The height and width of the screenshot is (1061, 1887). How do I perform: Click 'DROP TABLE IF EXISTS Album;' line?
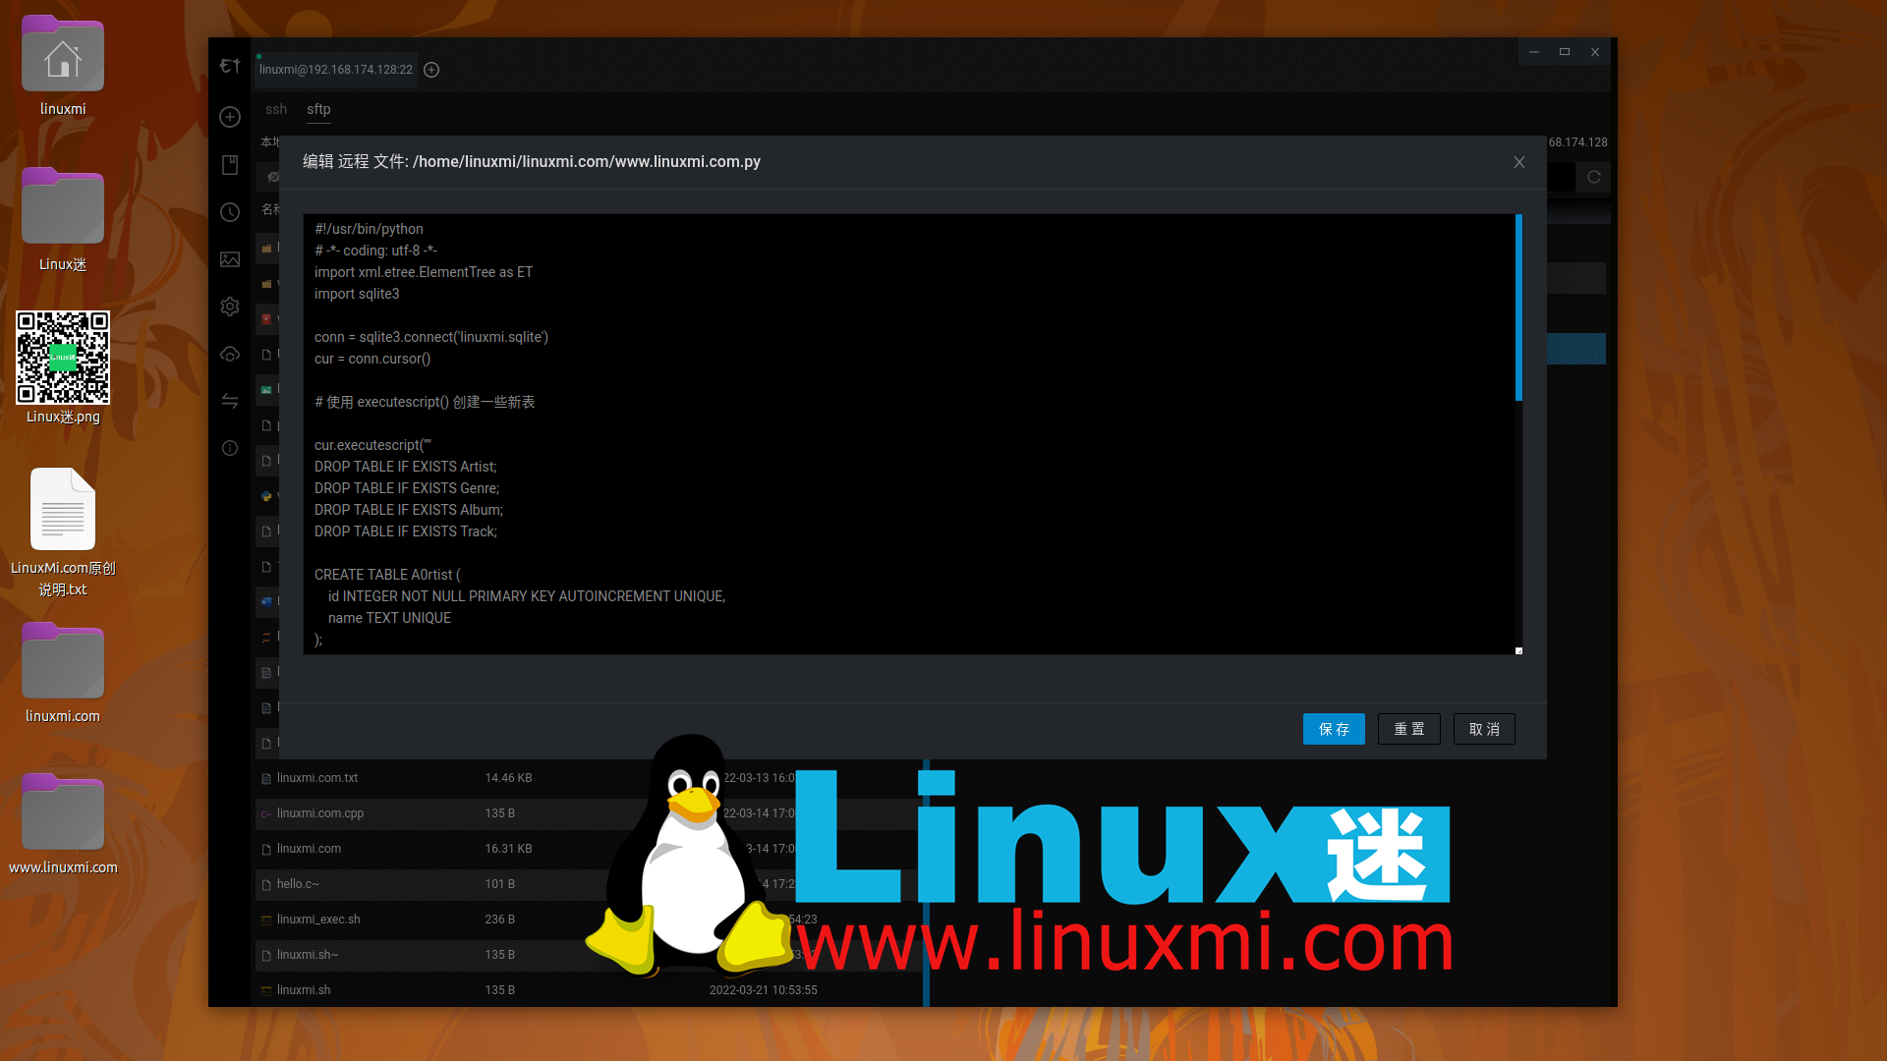(409, 510)
